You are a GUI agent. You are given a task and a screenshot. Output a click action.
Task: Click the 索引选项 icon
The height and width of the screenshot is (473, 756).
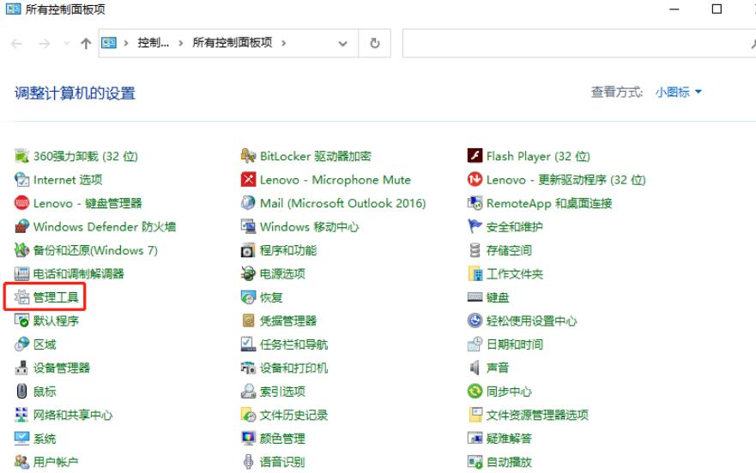pyautogui.click(x=248, y=391)
